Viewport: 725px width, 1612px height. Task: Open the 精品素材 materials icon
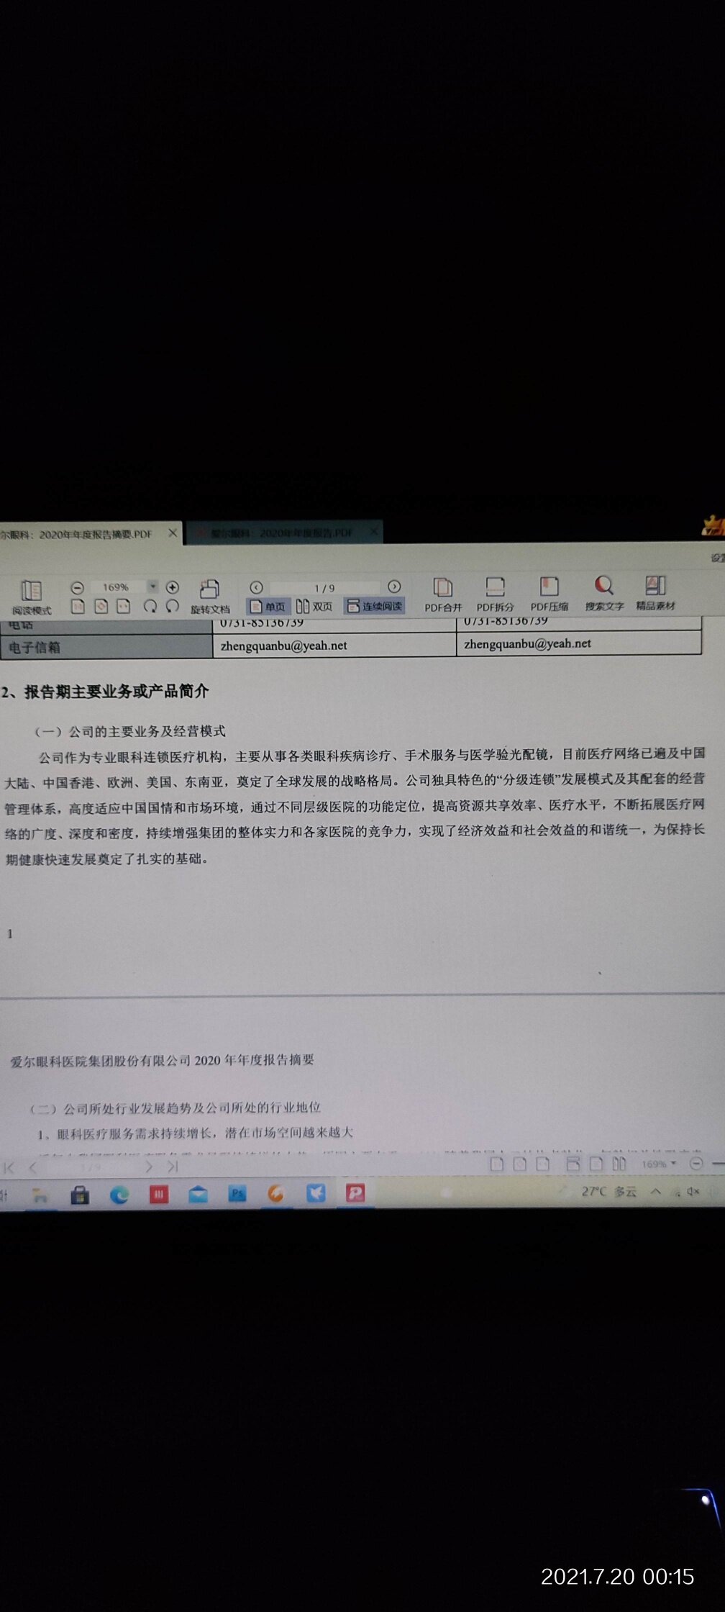pyautogui.click(x=655, y=592)
